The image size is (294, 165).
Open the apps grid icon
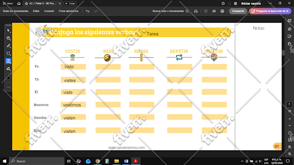point(236,3)
